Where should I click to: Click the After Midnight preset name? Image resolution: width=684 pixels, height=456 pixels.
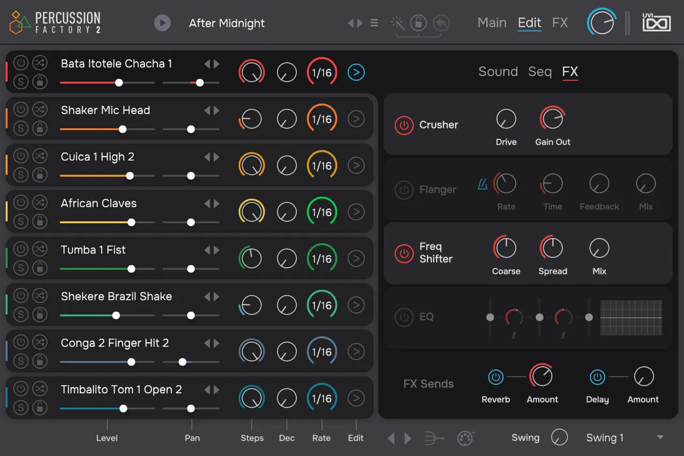pos(227,23)
